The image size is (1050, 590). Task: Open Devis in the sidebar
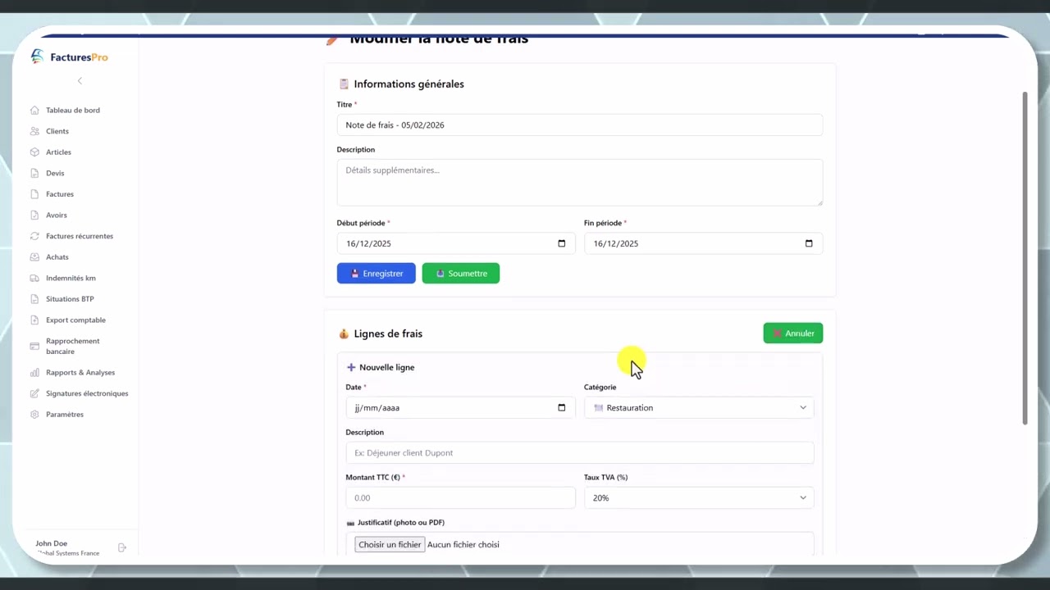(55, 173)
